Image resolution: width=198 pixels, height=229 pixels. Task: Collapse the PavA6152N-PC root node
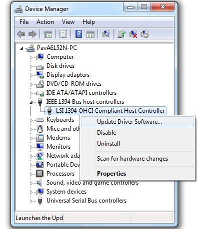21,48
